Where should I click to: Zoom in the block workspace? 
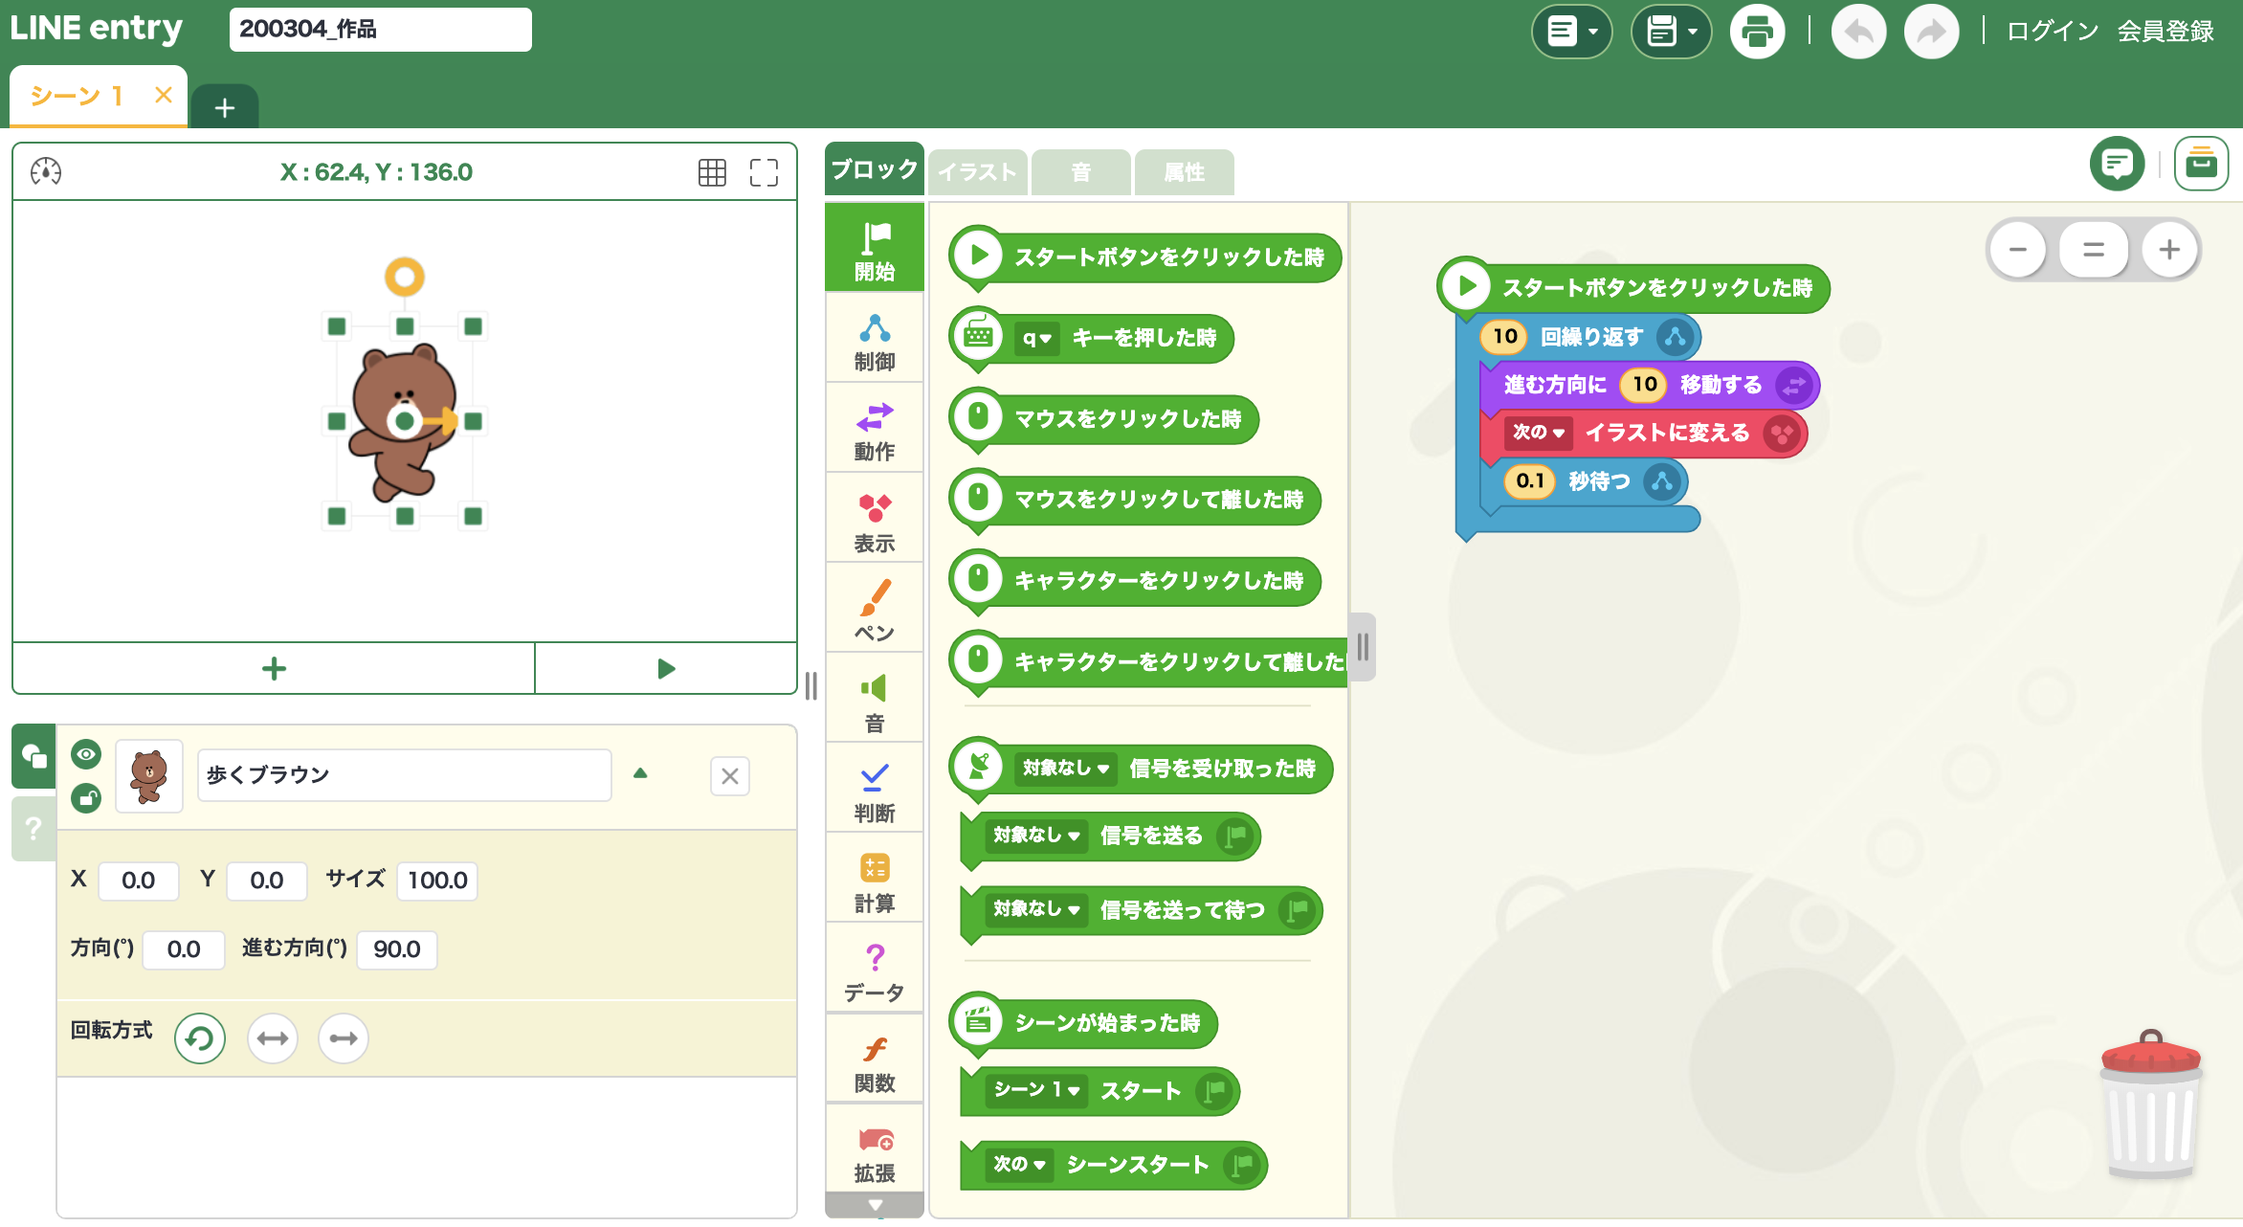click(2169, 250)
